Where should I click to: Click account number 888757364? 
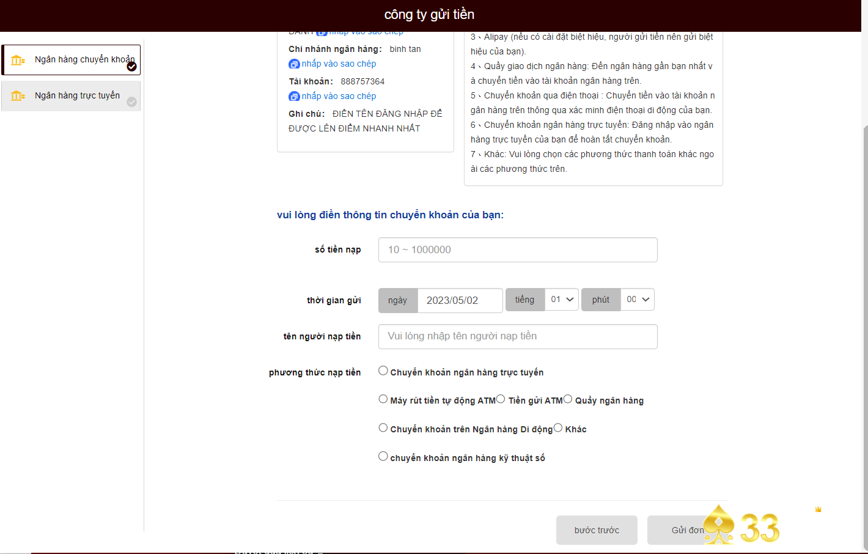pos(362,81)
